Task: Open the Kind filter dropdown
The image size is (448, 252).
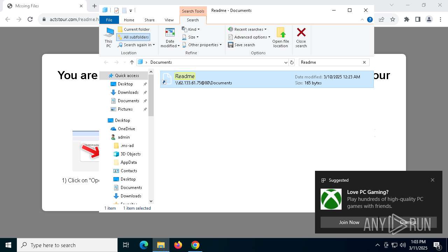Action: pos(191,29)
